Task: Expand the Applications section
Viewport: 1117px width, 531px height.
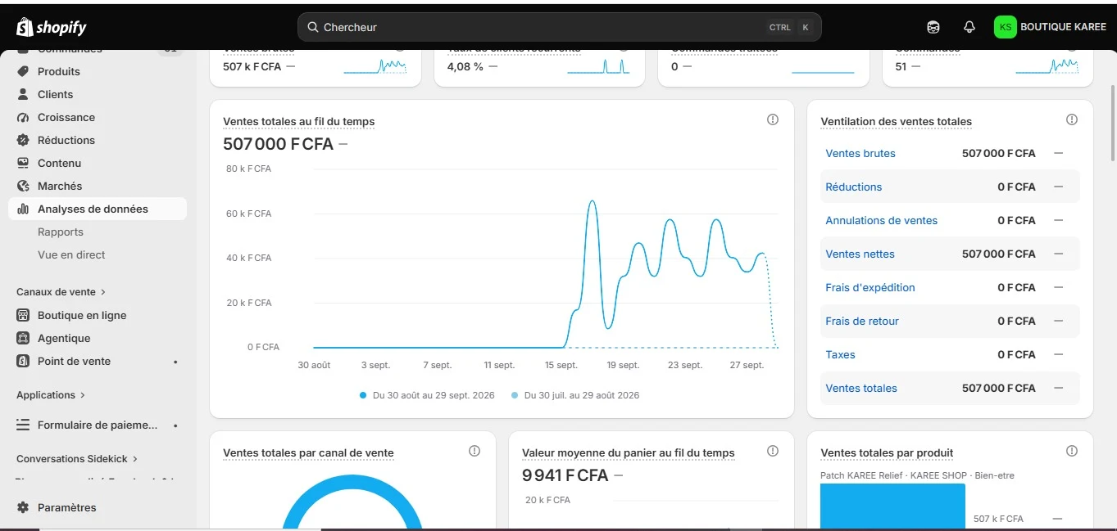Action: click(x=51, y=395)
